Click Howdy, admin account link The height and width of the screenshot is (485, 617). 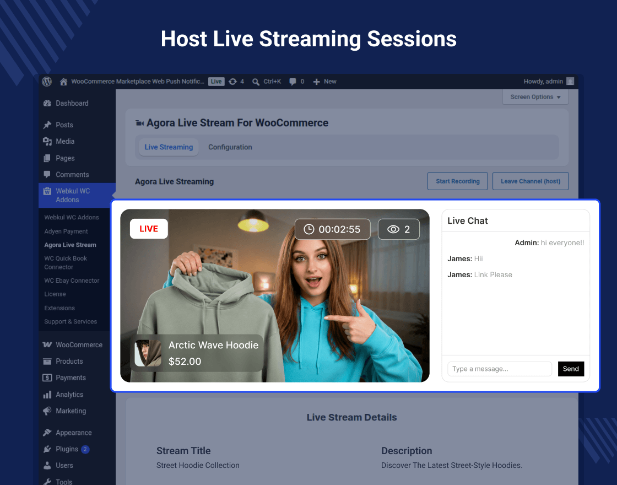coord(543,82)
